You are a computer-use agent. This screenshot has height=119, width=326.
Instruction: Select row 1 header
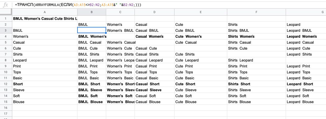point(6,19)
